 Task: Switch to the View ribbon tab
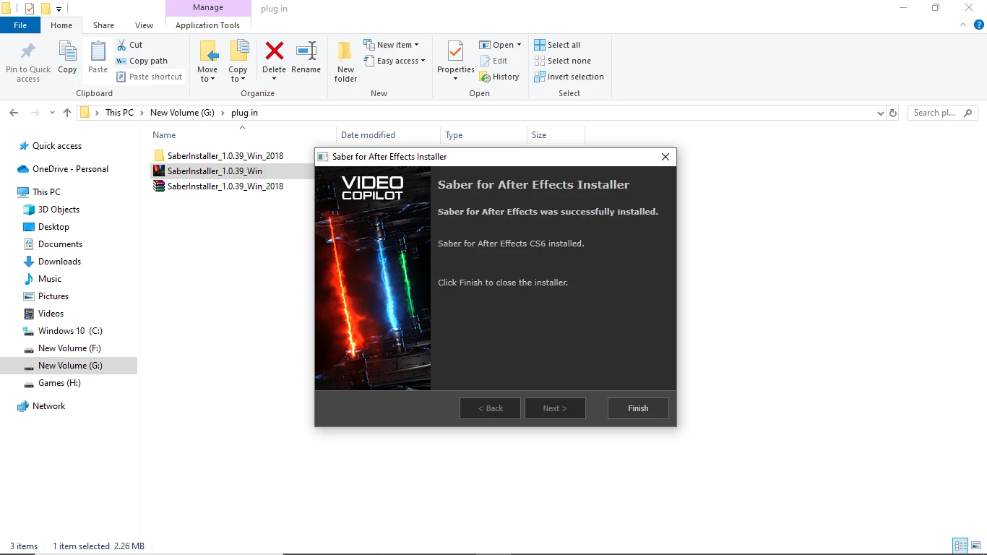coord(144,25)
